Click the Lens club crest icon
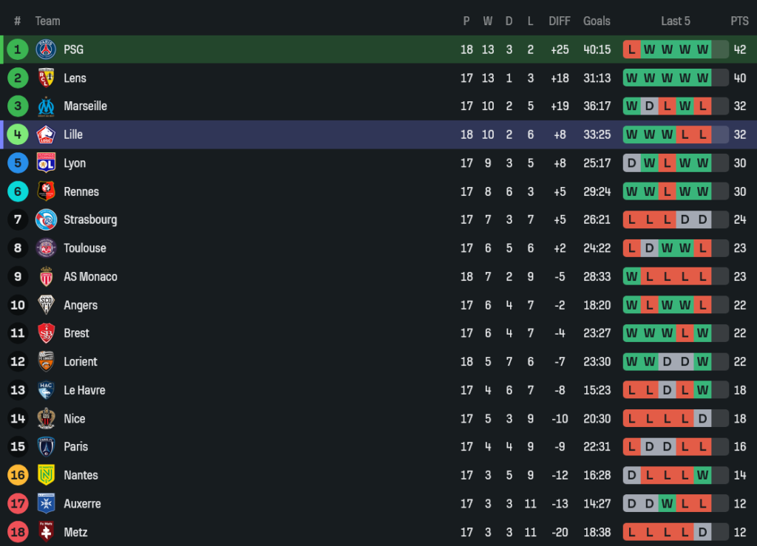The height and width of the screenshot is (546, 757). 46,78
